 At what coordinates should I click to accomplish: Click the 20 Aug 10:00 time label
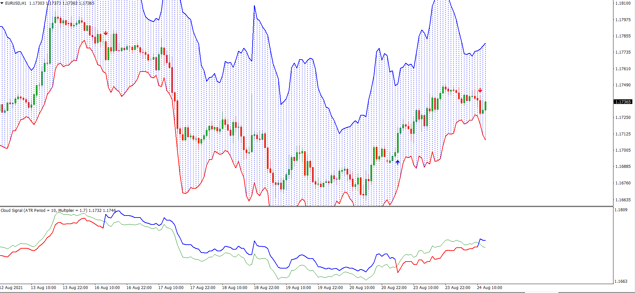(362, 287)
